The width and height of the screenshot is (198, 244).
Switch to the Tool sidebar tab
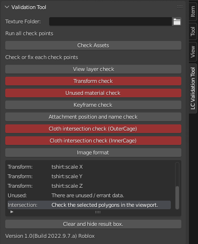(193, 31)
